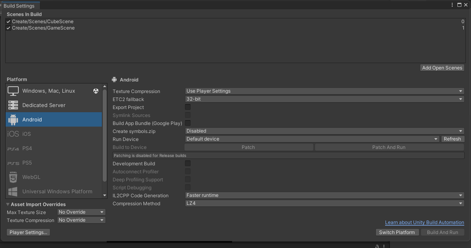Open the Android Texture Compression dropdown

tap(324, 91)
